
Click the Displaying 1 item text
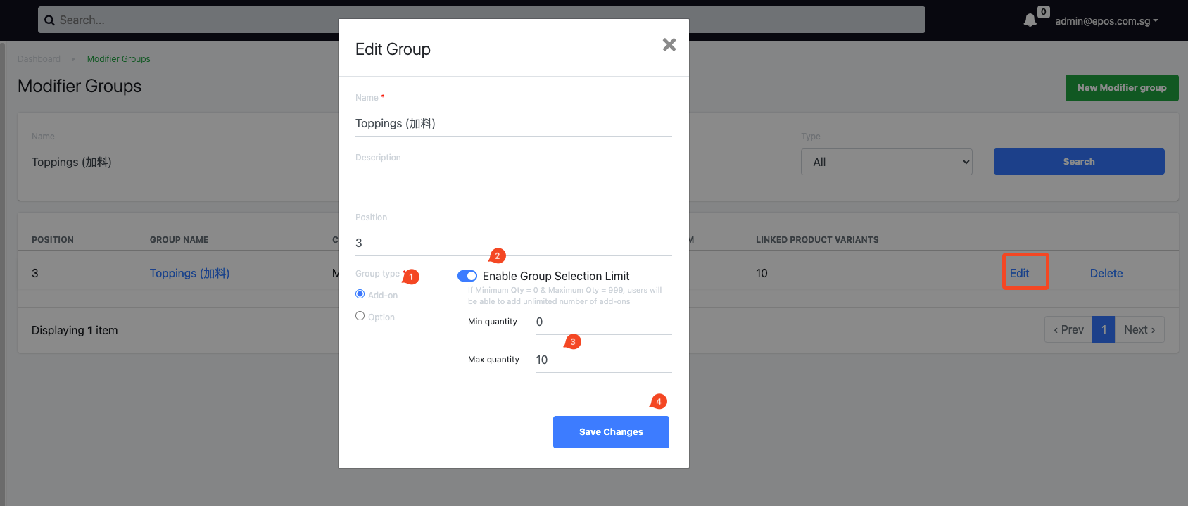tap(75, 330)
